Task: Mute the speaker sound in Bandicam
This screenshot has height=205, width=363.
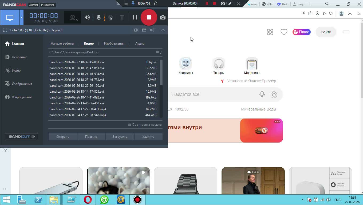Action: [87, 18]
